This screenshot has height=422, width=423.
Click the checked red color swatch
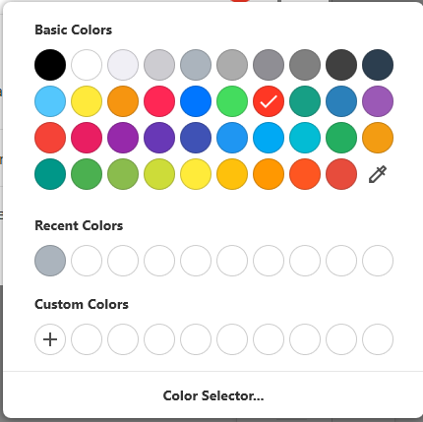click(x=269, y=101)
